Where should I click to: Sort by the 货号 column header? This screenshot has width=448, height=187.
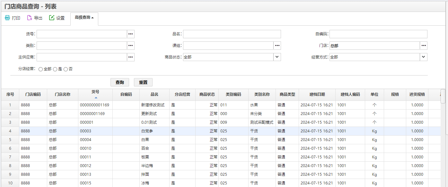click(95, 94)
